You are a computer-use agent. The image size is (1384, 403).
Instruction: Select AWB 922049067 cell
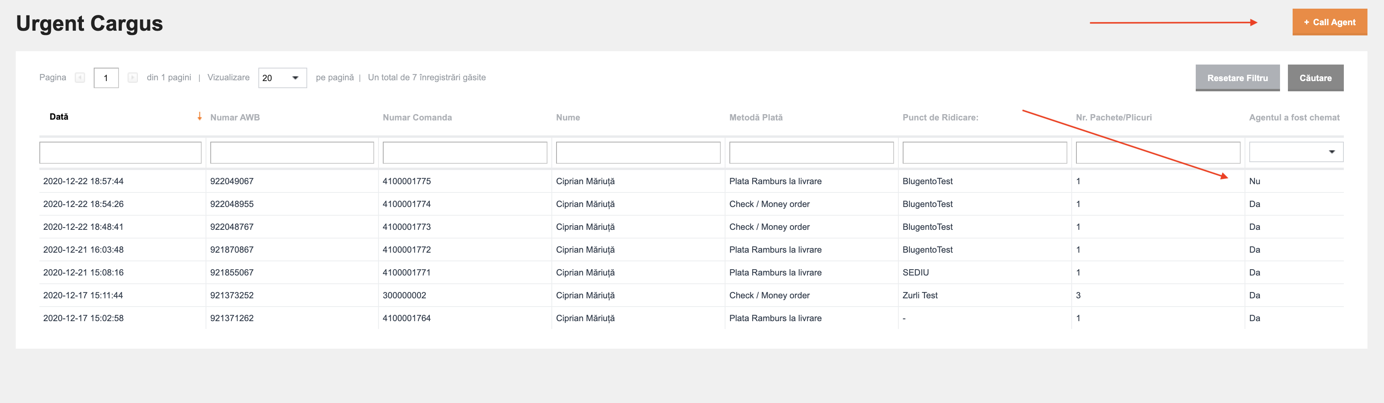coord(232,181)
